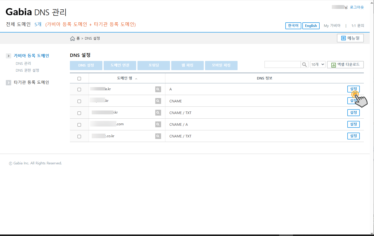Click the 로그아웃 link
Screen dimensions: 374x236
pyautogui.click(x=357, y=7)
